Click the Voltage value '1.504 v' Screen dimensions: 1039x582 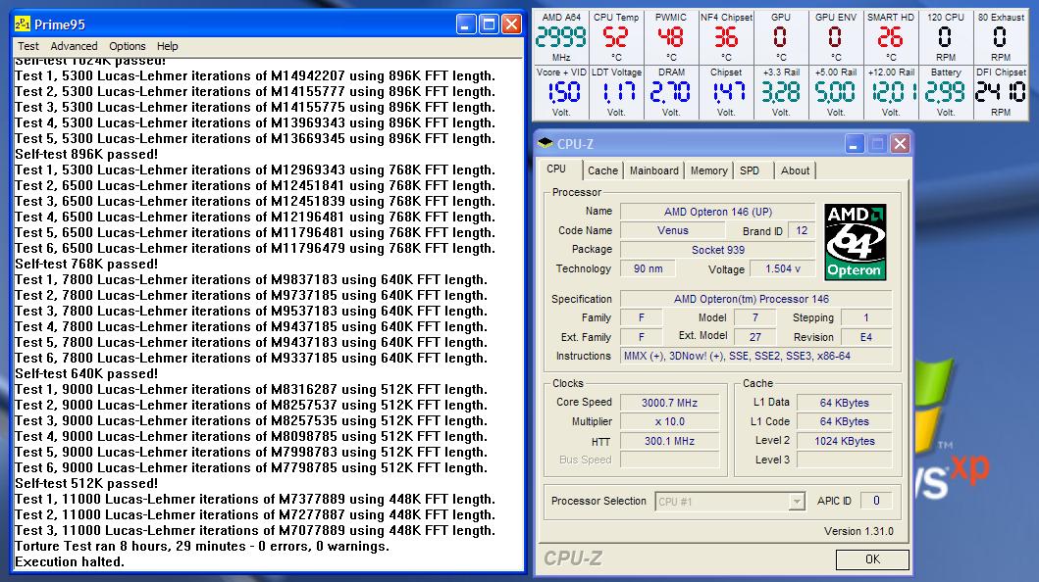click(x=783, y=268)
